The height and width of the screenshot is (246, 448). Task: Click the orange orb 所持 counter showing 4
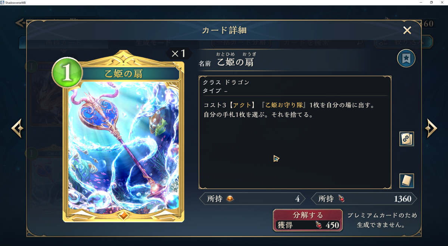click(252, 199)
